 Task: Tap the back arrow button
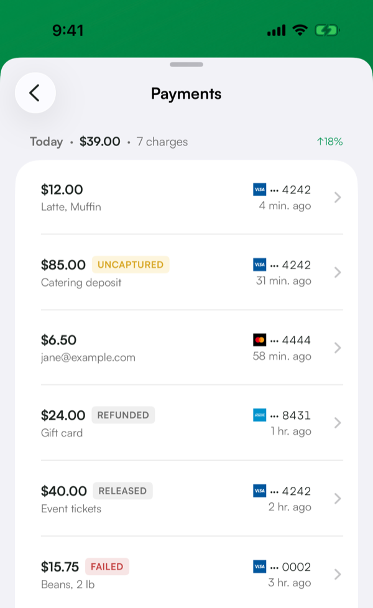pyautogui.click(x=35, y=93)
